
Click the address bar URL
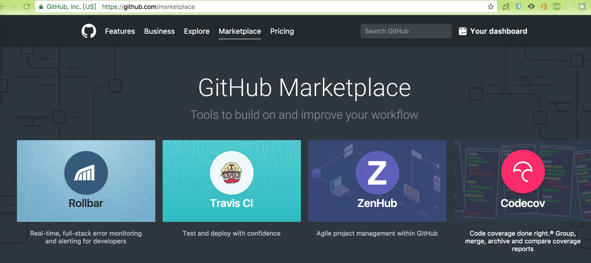click(x=148, y=7)
